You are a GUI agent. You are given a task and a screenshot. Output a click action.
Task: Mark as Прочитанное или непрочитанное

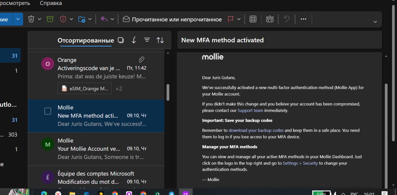click(x=172, y=19)
